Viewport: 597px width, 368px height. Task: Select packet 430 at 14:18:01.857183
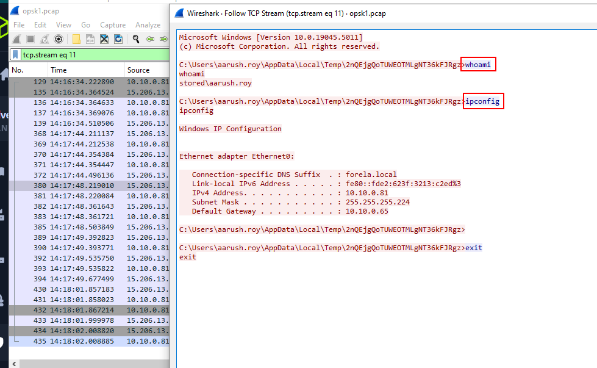(89, 289)
